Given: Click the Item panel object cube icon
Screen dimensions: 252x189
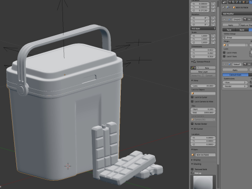Looking at the screenshot, I should tap(193, 155).
